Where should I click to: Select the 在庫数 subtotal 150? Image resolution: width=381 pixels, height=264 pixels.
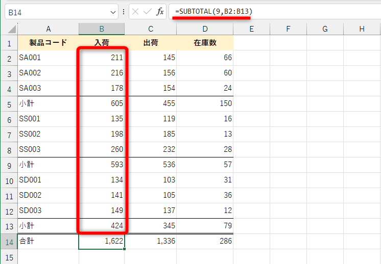click(205, 103)
